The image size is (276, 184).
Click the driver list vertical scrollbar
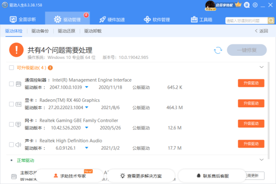coord(269,110)
